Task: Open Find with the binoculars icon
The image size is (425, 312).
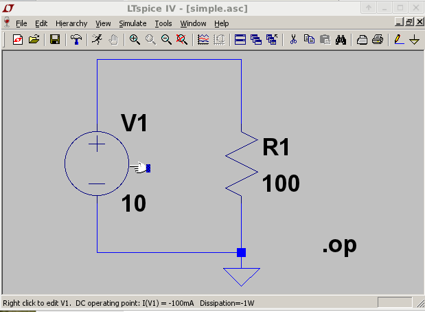Action: pos(341,40)
